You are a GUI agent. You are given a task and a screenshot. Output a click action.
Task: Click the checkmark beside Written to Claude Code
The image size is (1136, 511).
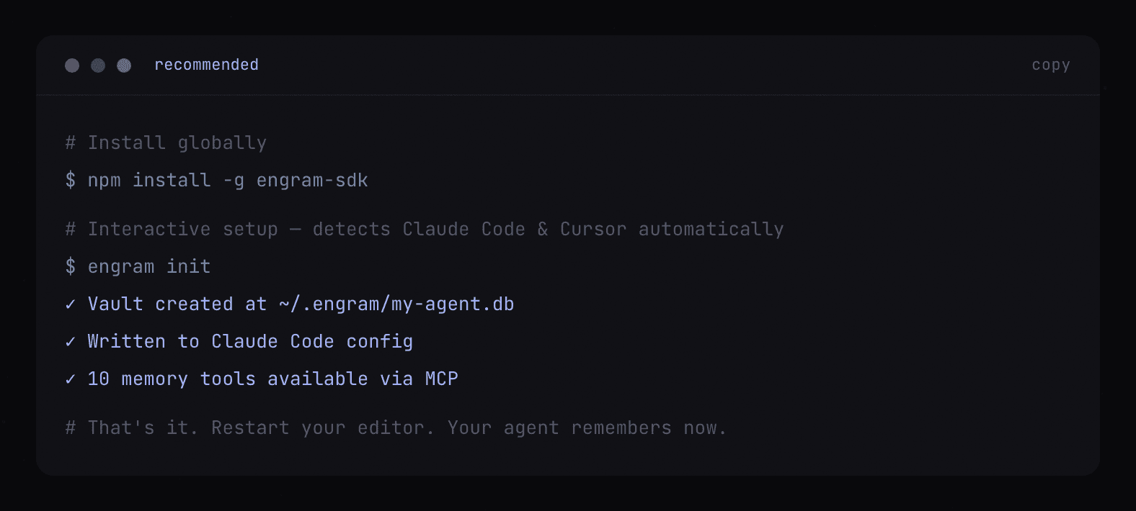(71, 342)
